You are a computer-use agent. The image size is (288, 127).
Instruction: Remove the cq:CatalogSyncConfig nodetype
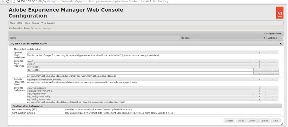click(x=272, y=97)
